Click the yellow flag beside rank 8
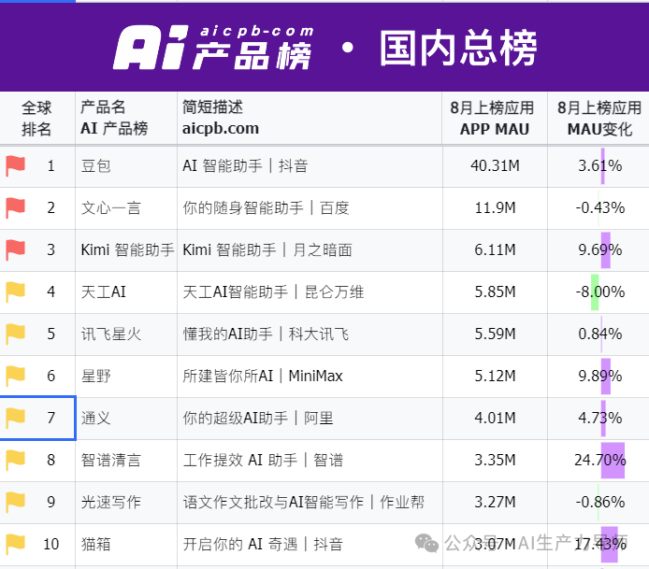This screenshot has width=649, height=569. coord(15,461)
